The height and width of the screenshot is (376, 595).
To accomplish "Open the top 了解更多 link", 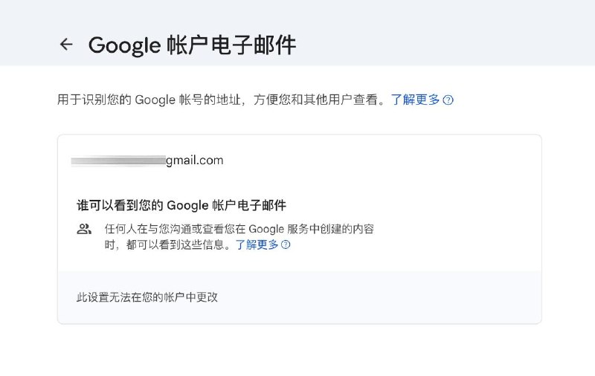I will point(416,100).
